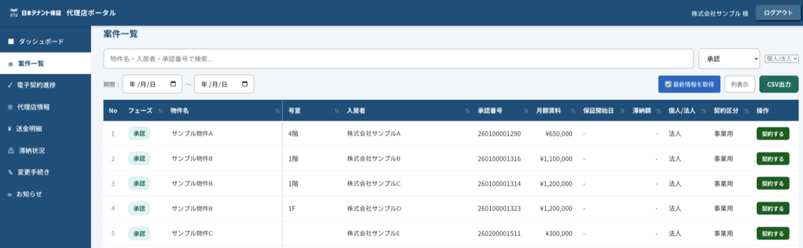
Task: Click the approval number 260100001316
Action: pyautogui.click(x=499, y=159)
